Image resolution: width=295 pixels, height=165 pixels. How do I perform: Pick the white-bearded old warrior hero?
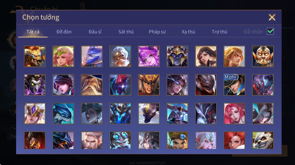click(x=120, y=56)
